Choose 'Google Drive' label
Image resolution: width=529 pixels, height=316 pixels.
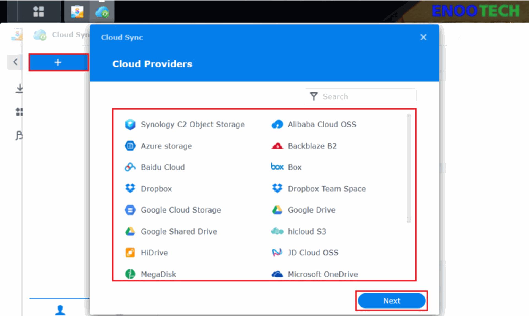312,210
